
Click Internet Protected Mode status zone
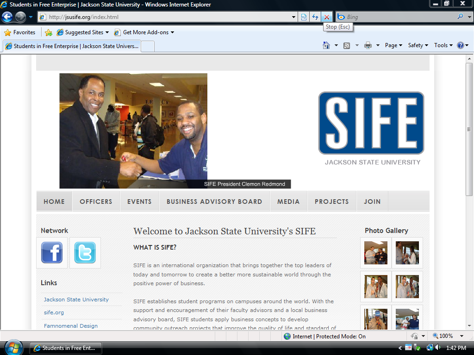[325, 337]
